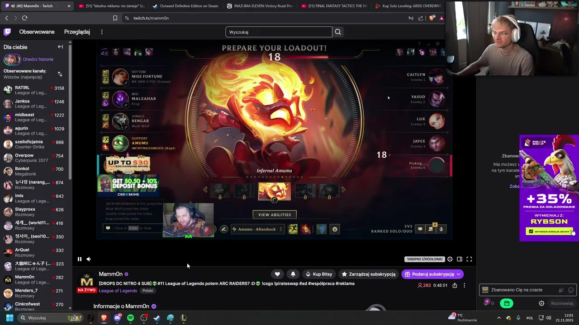
Task: Click the Brave Rewards triangle icon
Action: (x=441, y=18)
